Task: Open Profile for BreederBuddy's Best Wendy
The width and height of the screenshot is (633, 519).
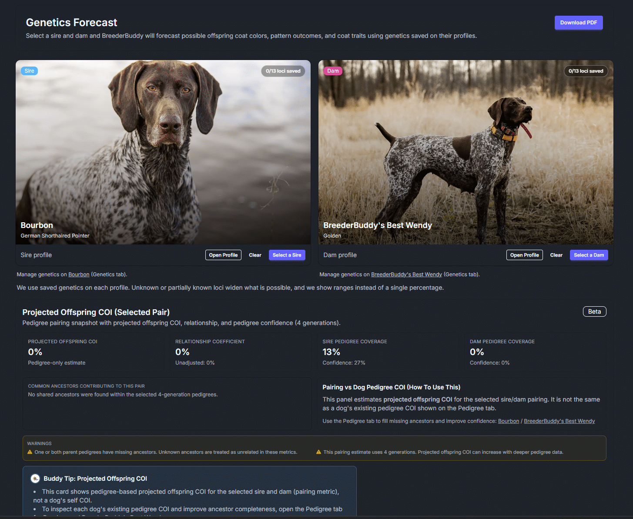Action: pos(524,255)
